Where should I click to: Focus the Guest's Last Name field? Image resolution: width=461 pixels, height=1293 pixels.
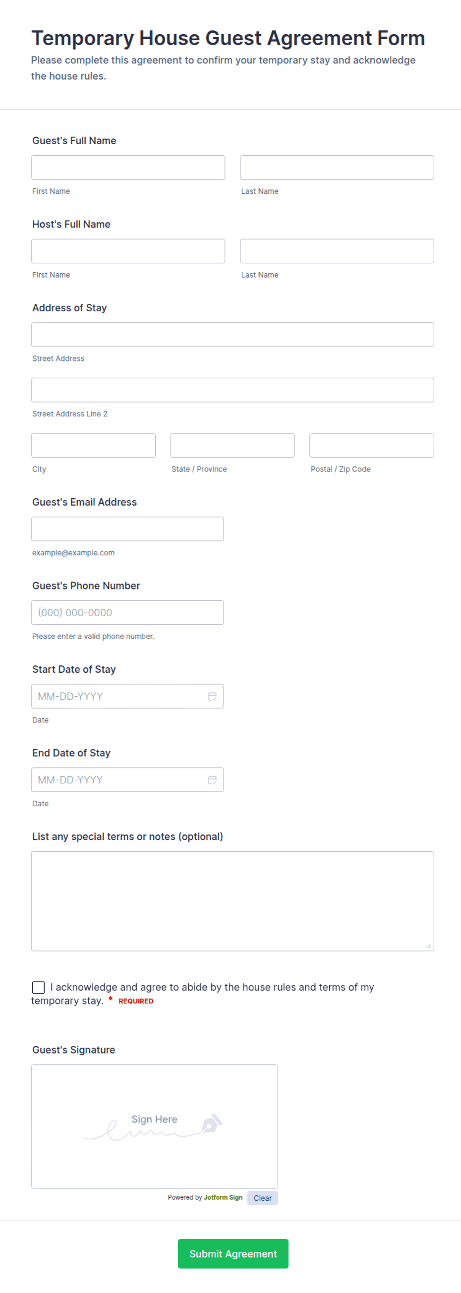pos(337,168)
